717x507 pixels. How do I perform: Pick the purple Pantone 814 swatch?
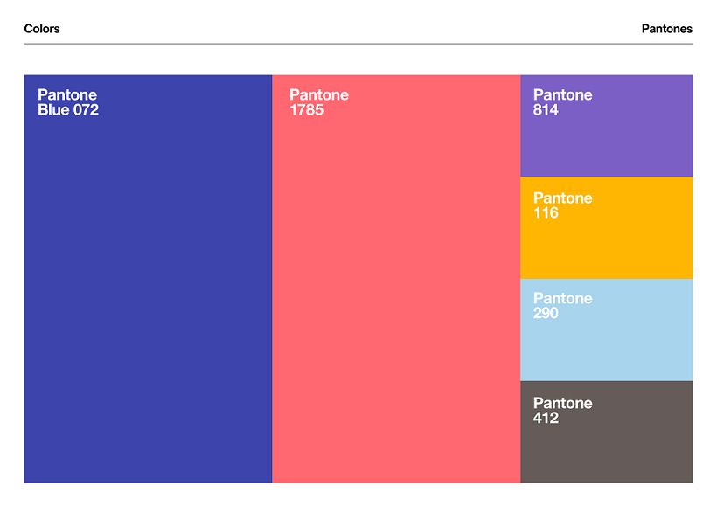tap(606, 126)
